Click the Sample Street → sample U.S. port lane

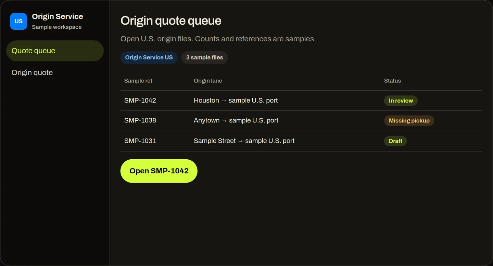(244, 141)
